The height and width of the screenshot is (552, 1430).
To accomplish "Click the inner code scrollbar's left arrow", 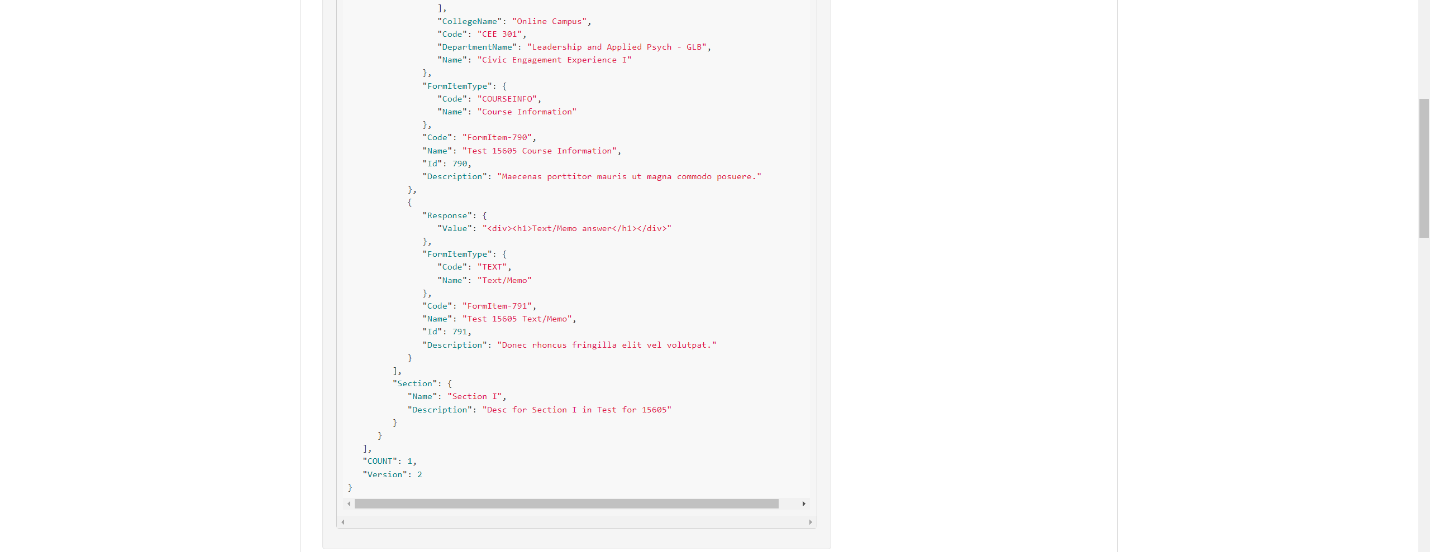I will click(349, 504).
